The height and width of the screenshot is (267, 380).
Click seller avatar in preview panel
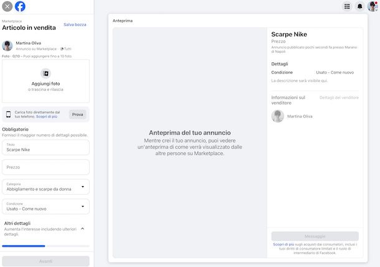(277, 116)
